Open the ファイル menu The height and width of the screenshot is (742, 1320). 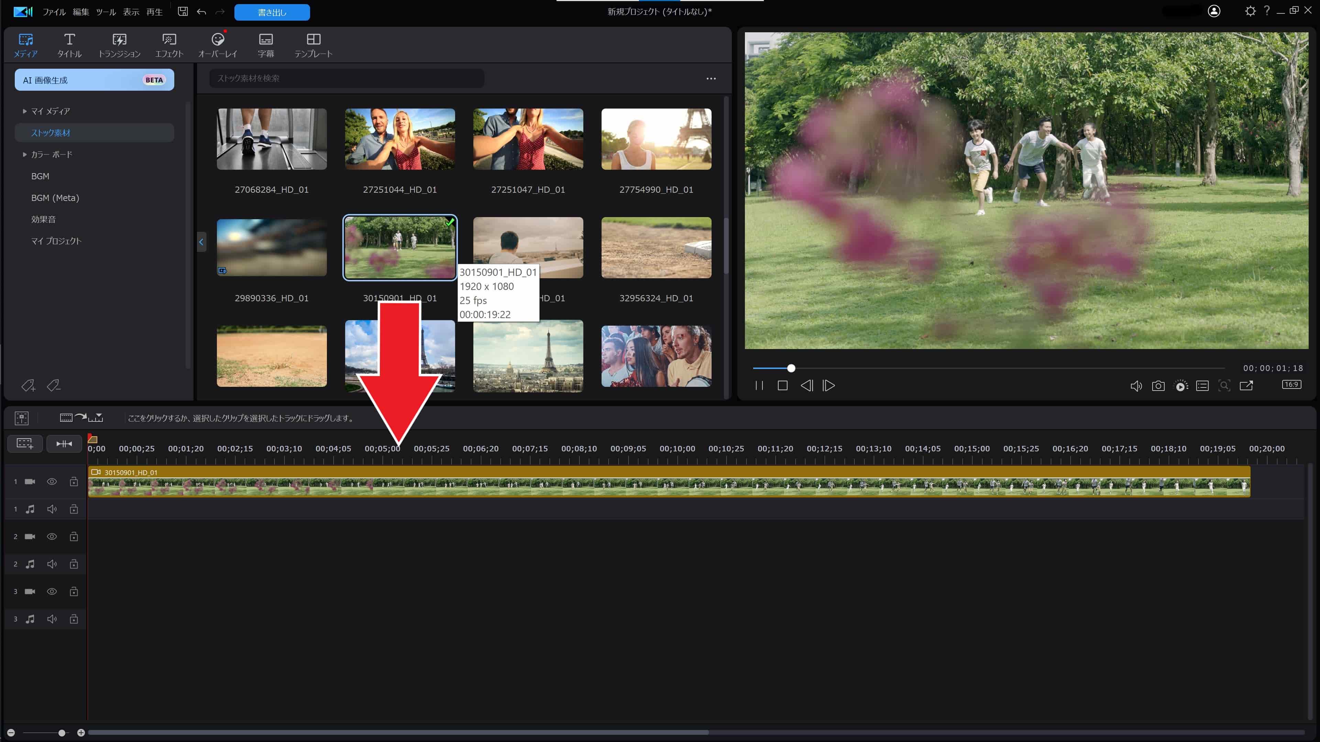pyautogui.click(x=54, y=12)
